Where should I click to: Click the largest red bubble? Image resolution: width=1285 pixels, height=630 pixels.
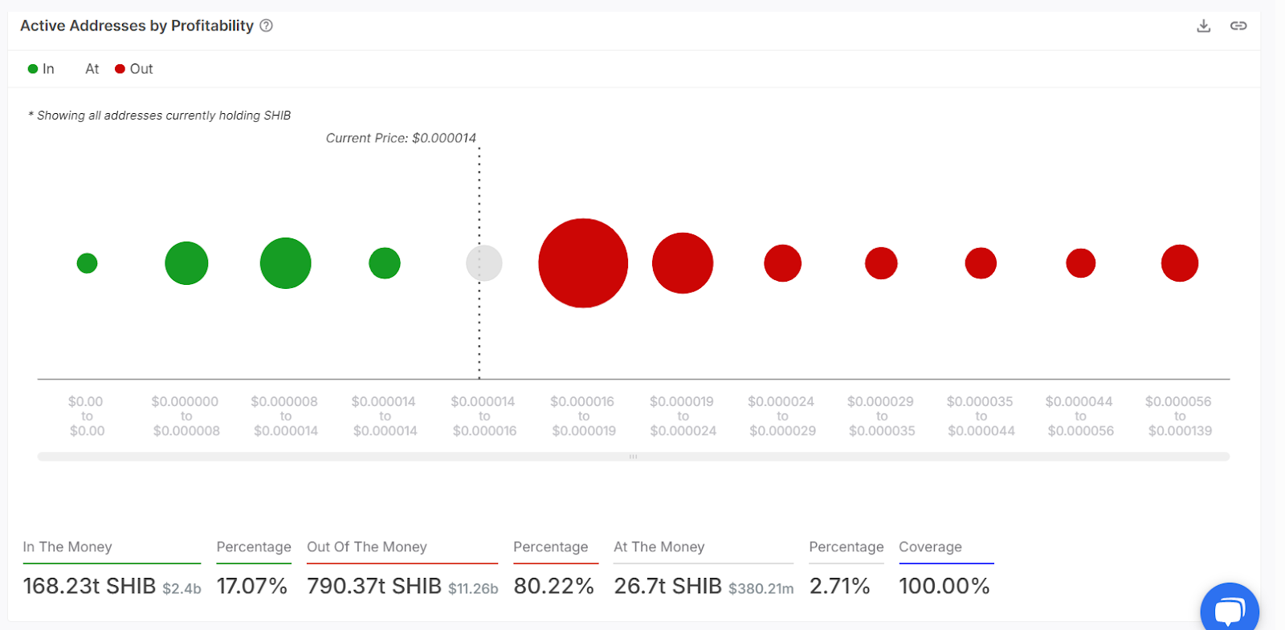tap(583, 263)
